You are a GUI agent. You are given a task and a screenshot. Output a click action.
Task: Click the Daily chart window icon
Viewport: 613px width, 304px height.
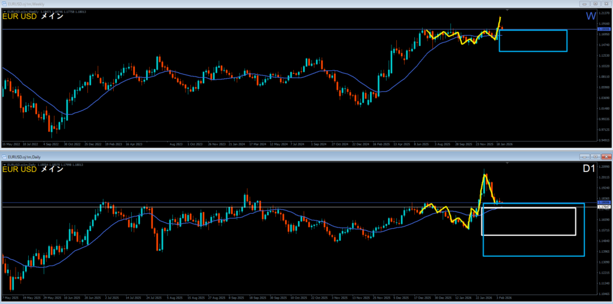pos(5,157)
